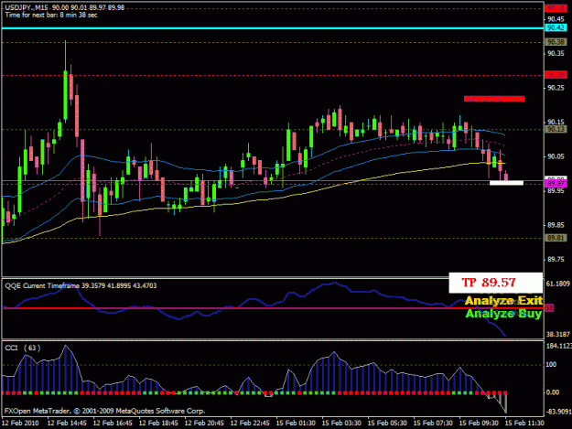Select the red rectangle zone above the candles
The width and height of the screenshot is (572, 429).
click(494, 99)
